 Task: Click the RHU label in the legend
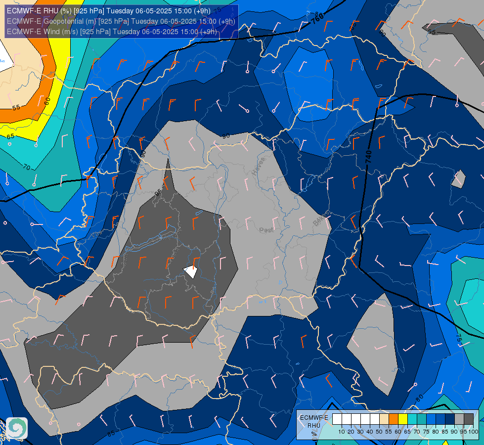[x=314, y=426]
